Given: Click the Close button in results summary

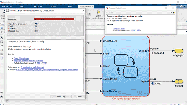Looking at the screenshot, I should pos(79,96).
